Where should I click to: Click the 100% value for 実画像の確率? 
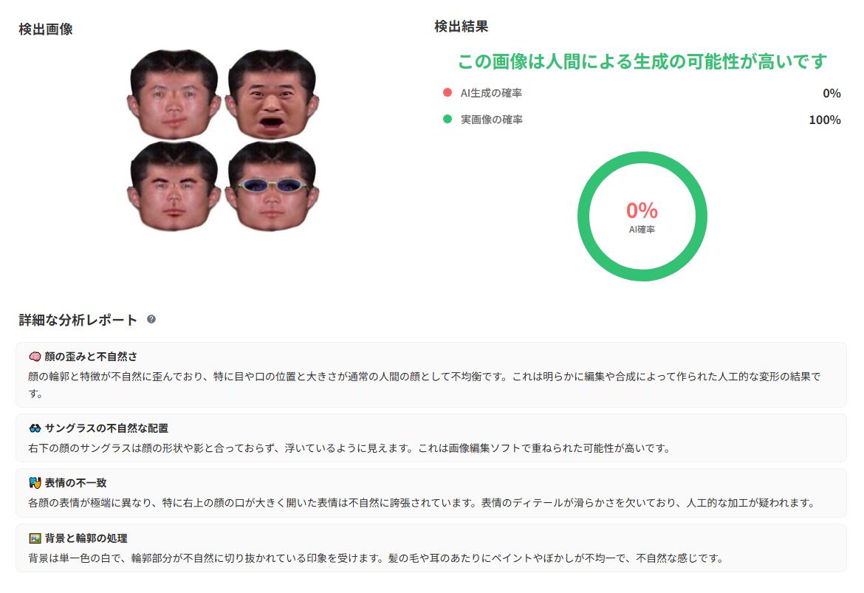coord(824,120)
